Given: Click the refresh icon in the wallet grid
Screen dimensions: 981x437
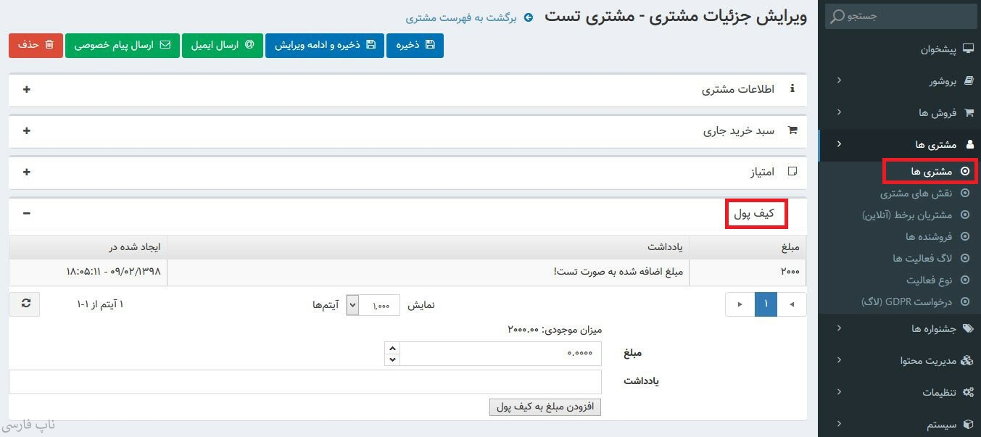Looking at the screenshot, I should tap(25, 304).
